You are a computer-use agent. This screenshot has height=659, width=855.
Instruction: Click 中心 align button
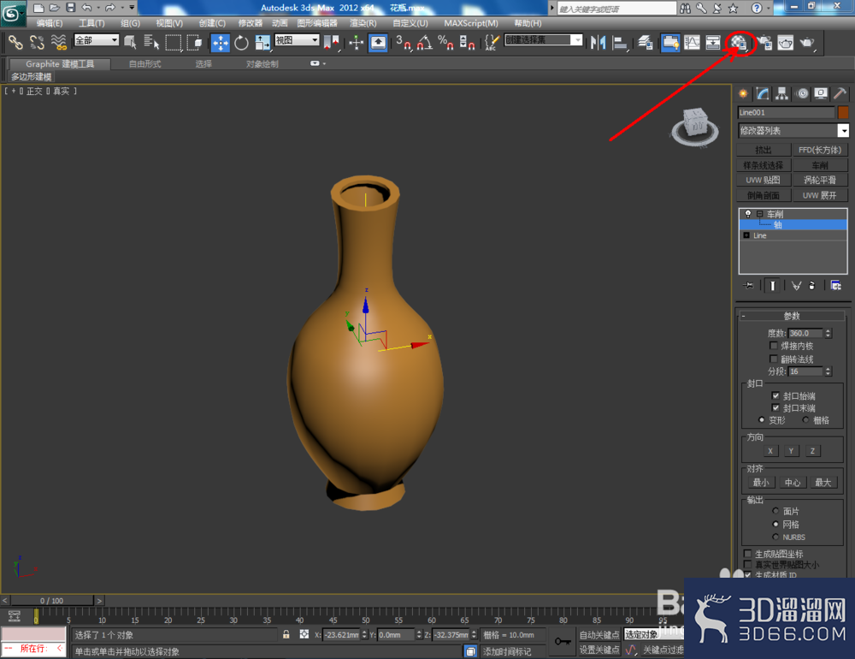[793, 482]
